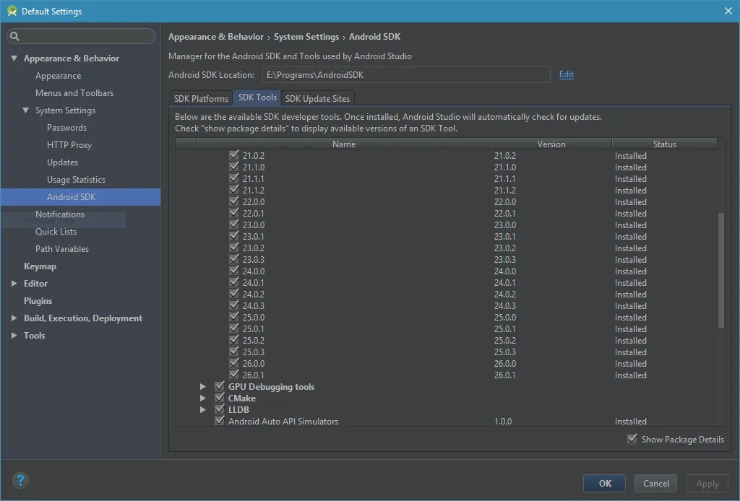Select HTTP Proxy in settings tree
The width and height of the screenshot is (740, 501).
point(69,145)
